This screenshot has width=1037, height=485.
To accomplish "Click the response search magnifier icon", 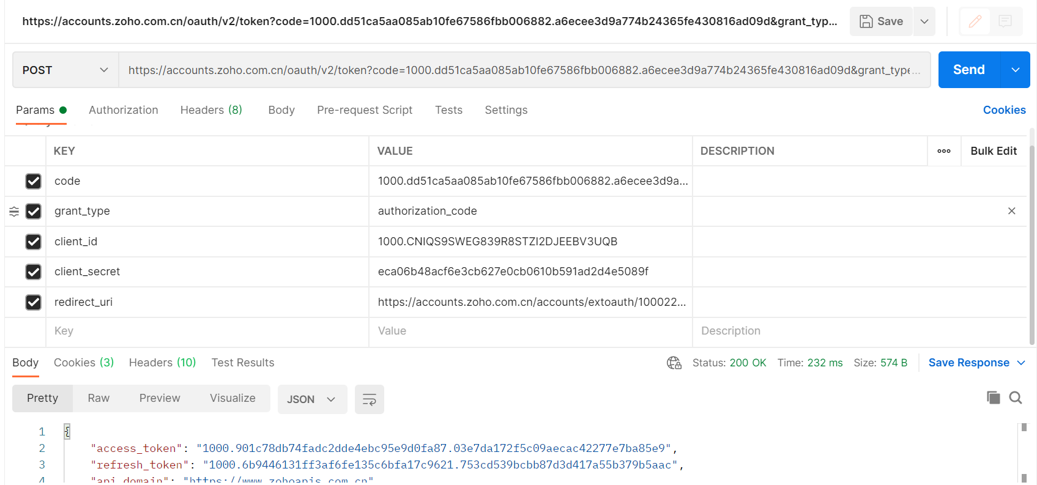I will (1016, 398).
